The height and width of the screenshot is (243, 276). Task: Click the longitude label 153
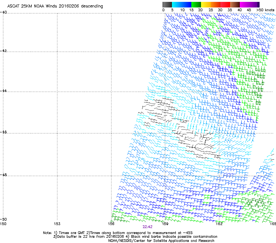[x=57, y=224]
